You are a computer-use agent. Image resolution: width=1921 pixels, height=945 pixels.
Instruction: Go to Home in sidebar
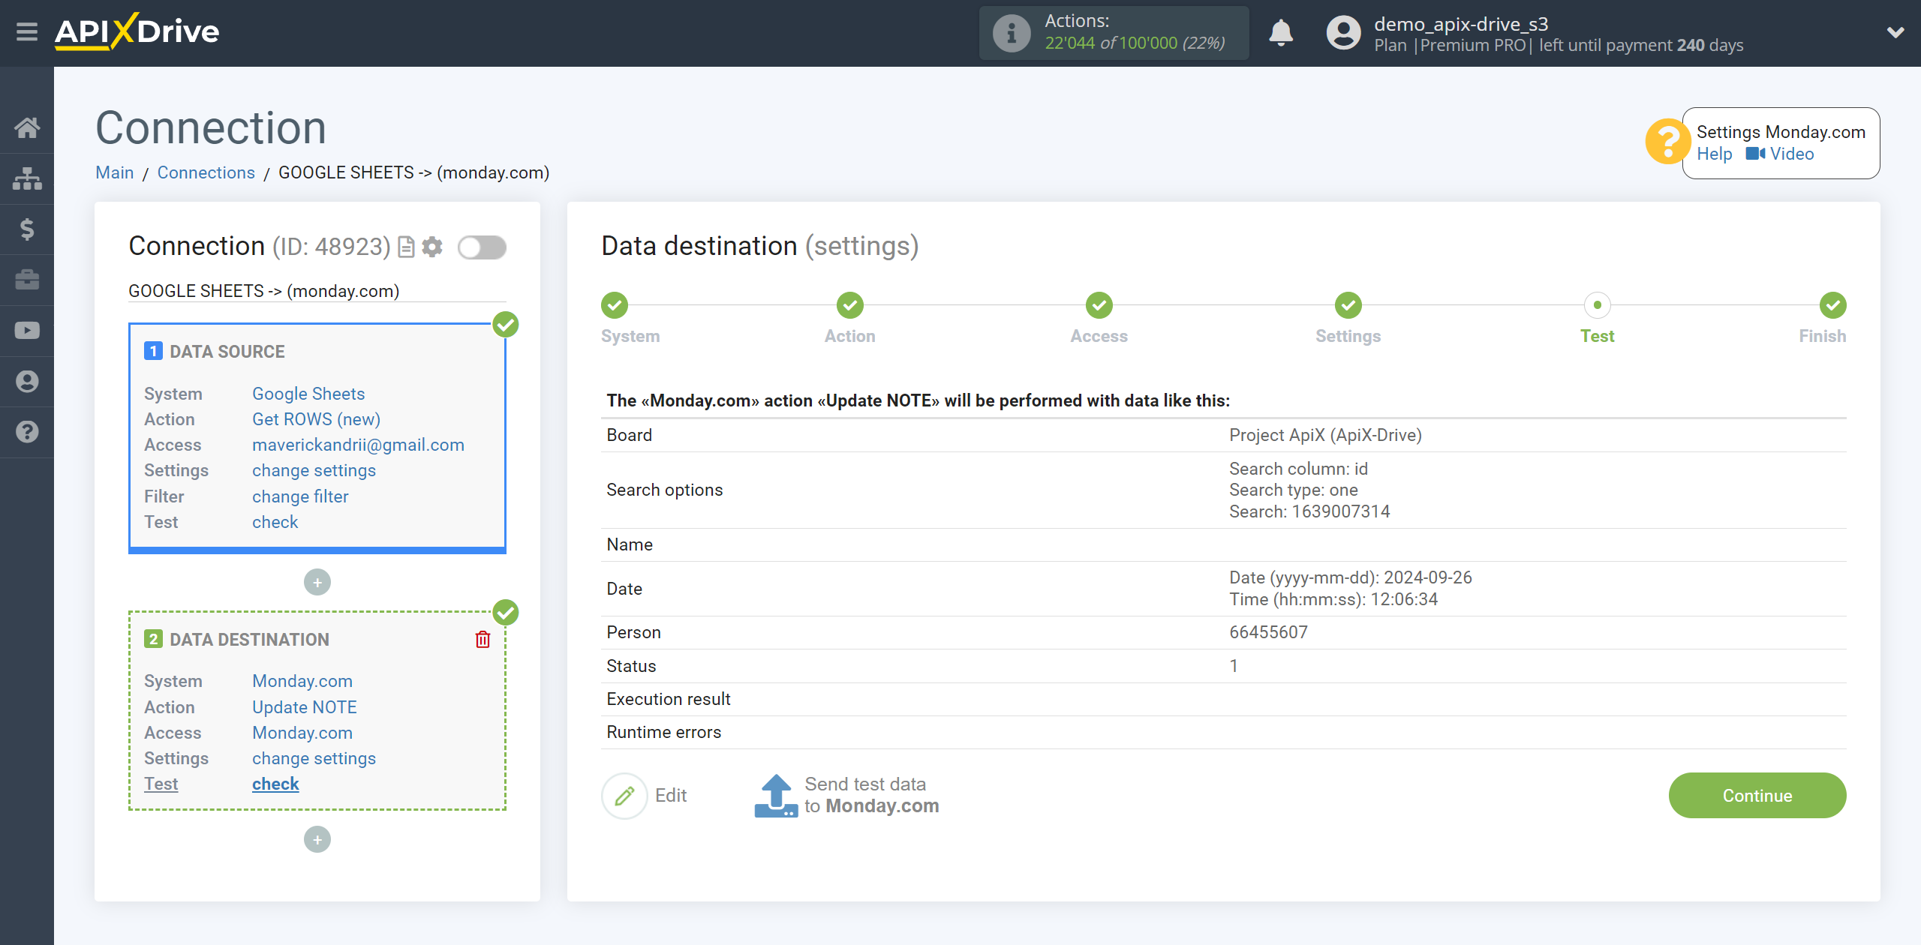click(x=27, y=127)
